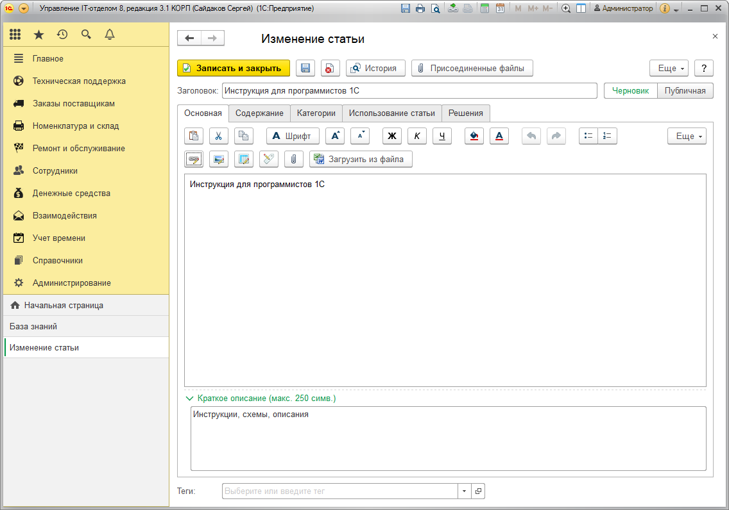Open Номенклатура и склад section
729x510 pixels.
tap(86, 126)
